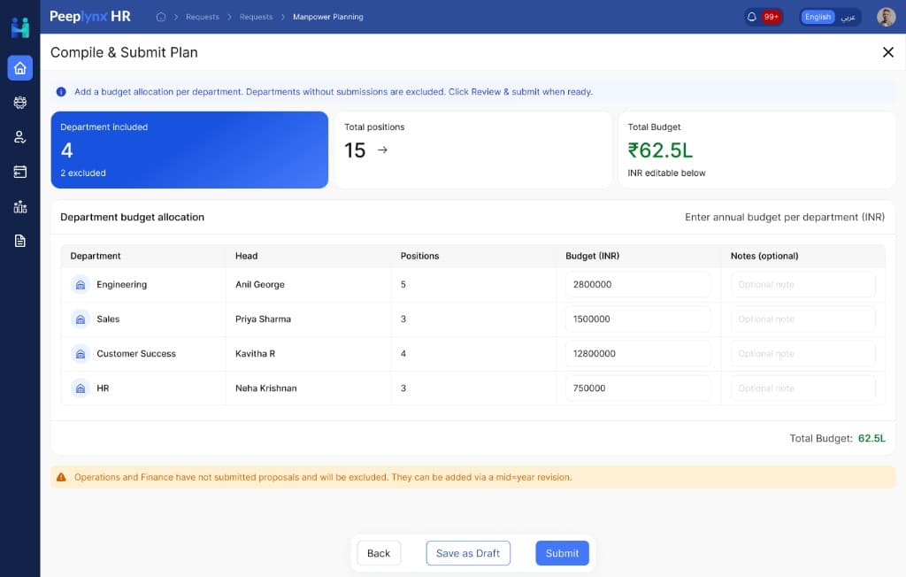Click the orange warning triangle icon
This screenshot has width=906, height=577.
point(61,477)
